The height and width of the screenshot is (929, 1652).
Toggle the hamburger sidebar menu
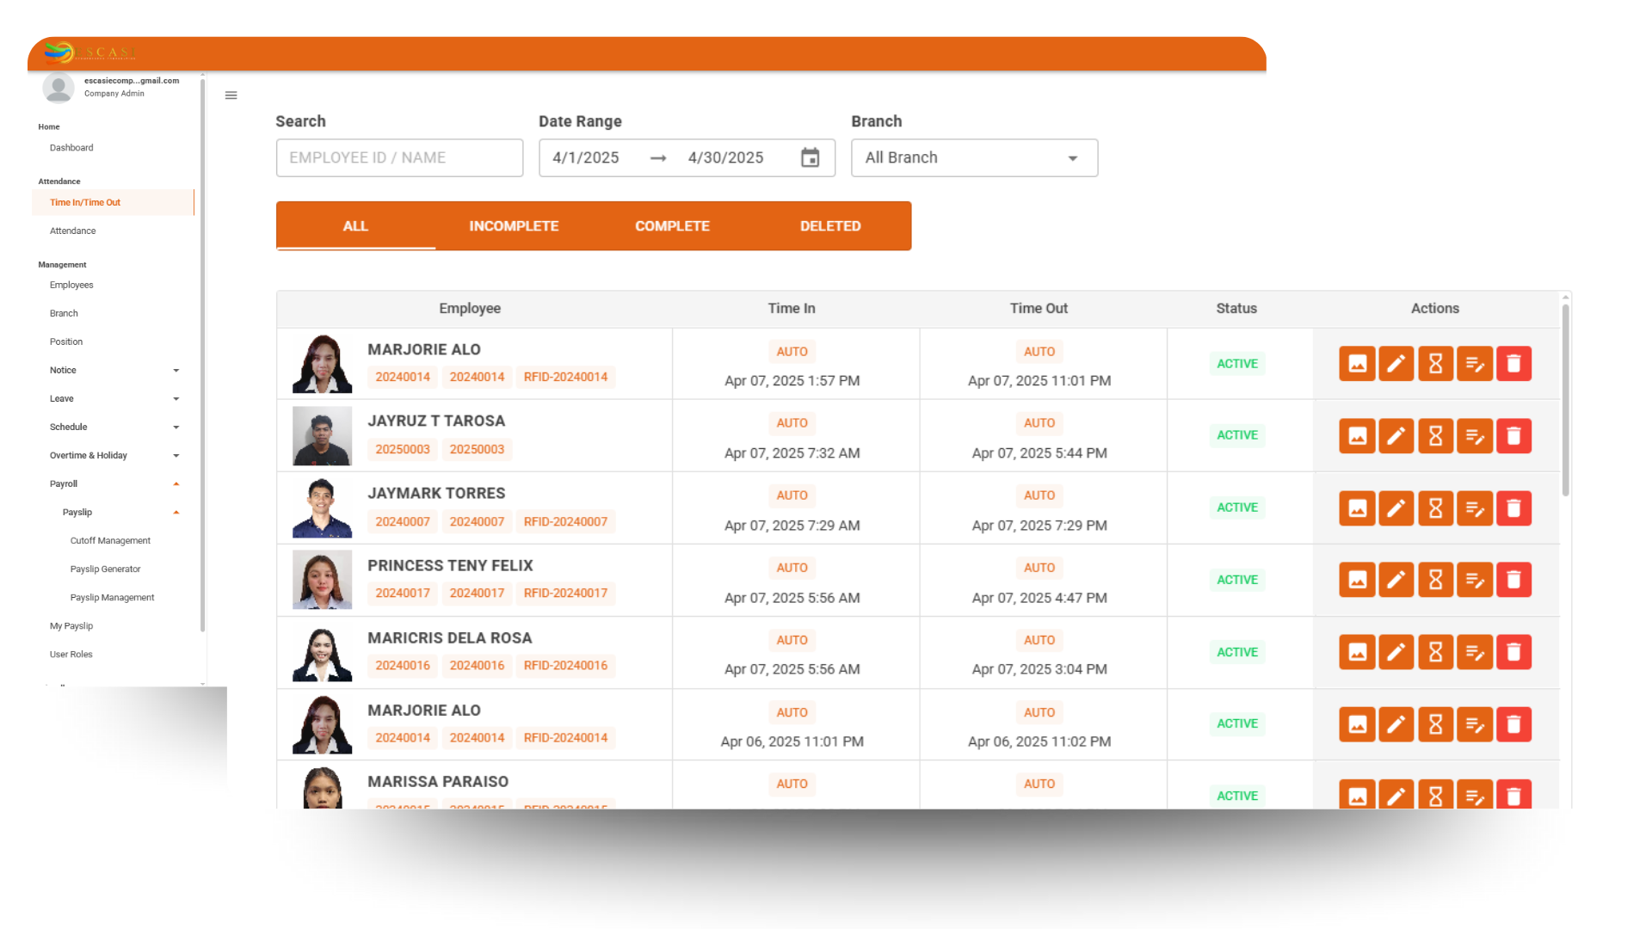pyautogui.click(x=231, y=95)
